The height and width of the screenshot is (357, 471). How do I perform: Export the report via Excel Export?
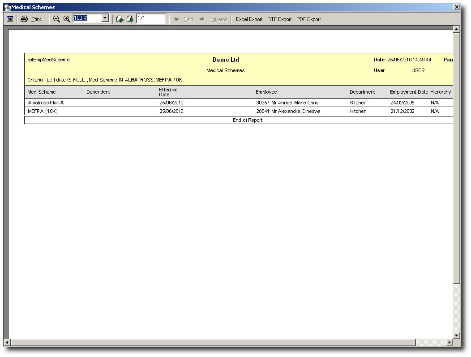click(x=249, y=19)
